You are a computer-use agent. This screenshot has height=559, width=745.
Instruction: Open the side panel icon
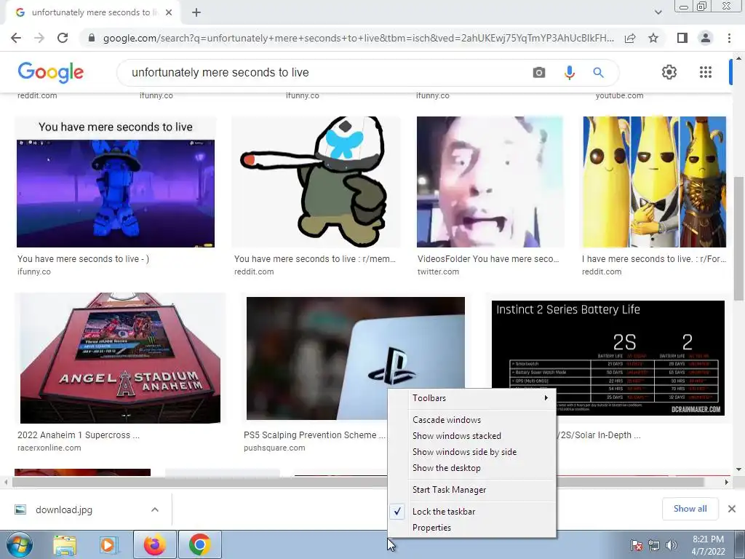[x=682, y=38]
